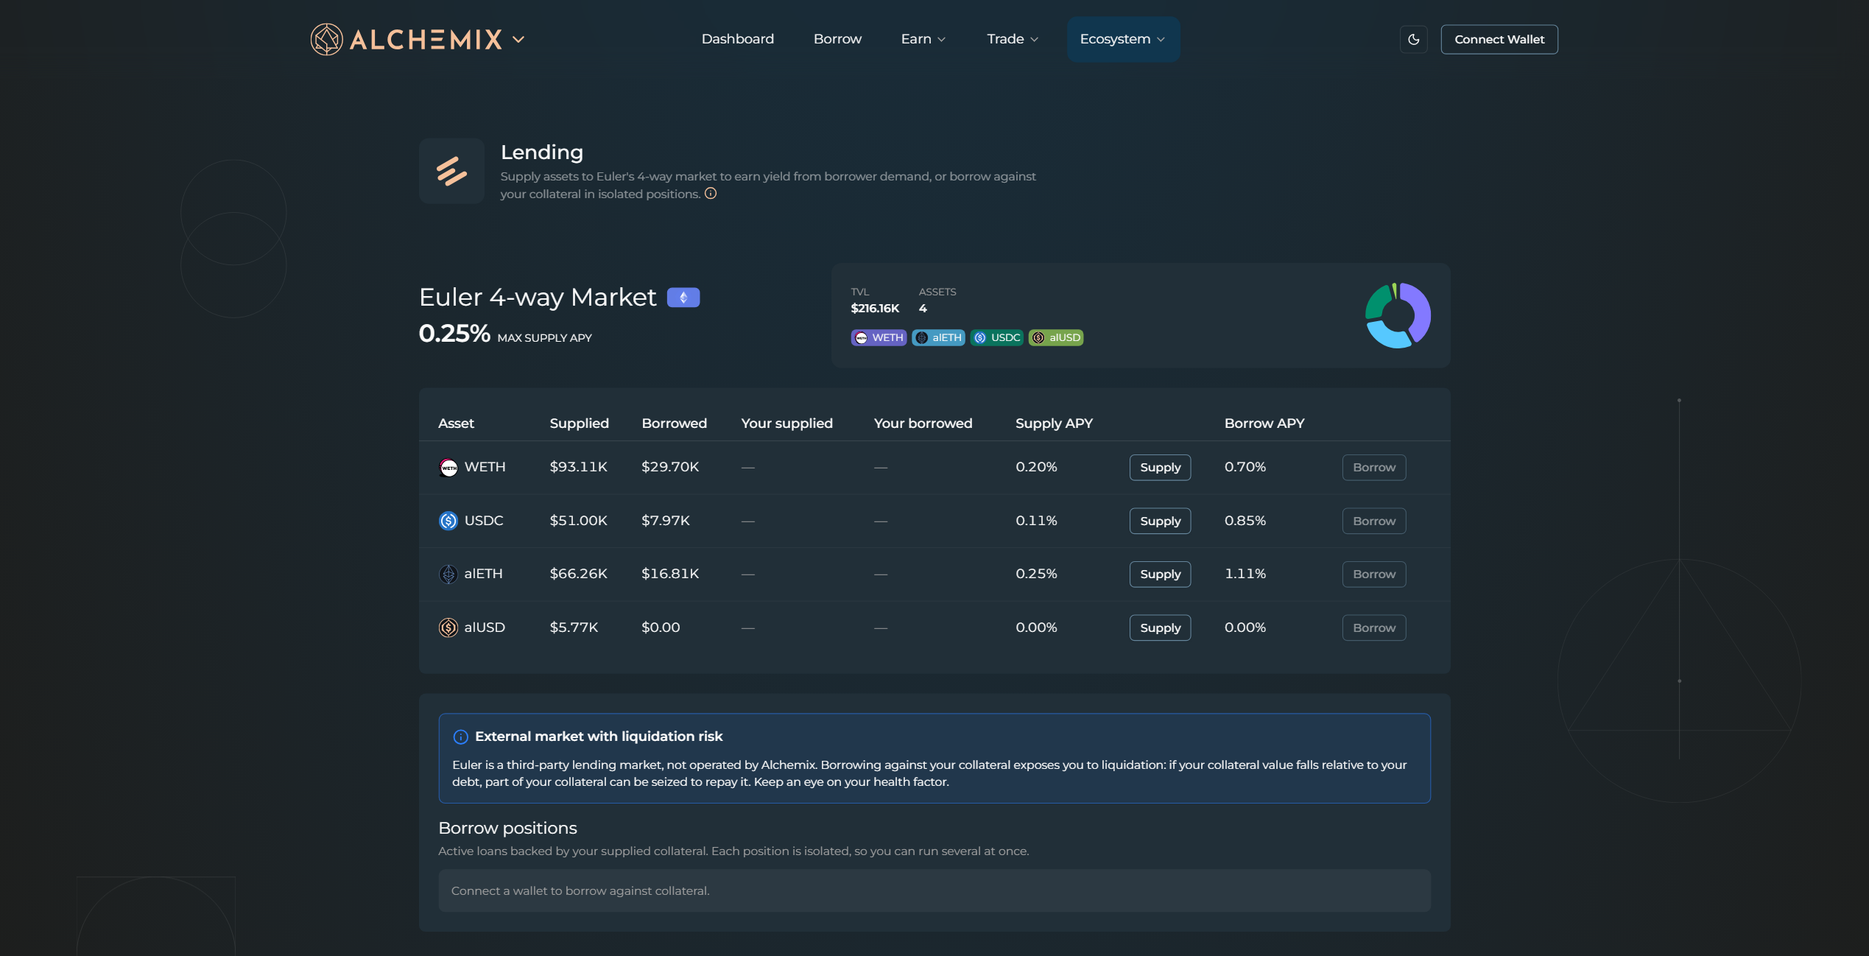1869x956 pixels.
Task: Click the liquidation risk info icon
Action: tap(460, 737)
